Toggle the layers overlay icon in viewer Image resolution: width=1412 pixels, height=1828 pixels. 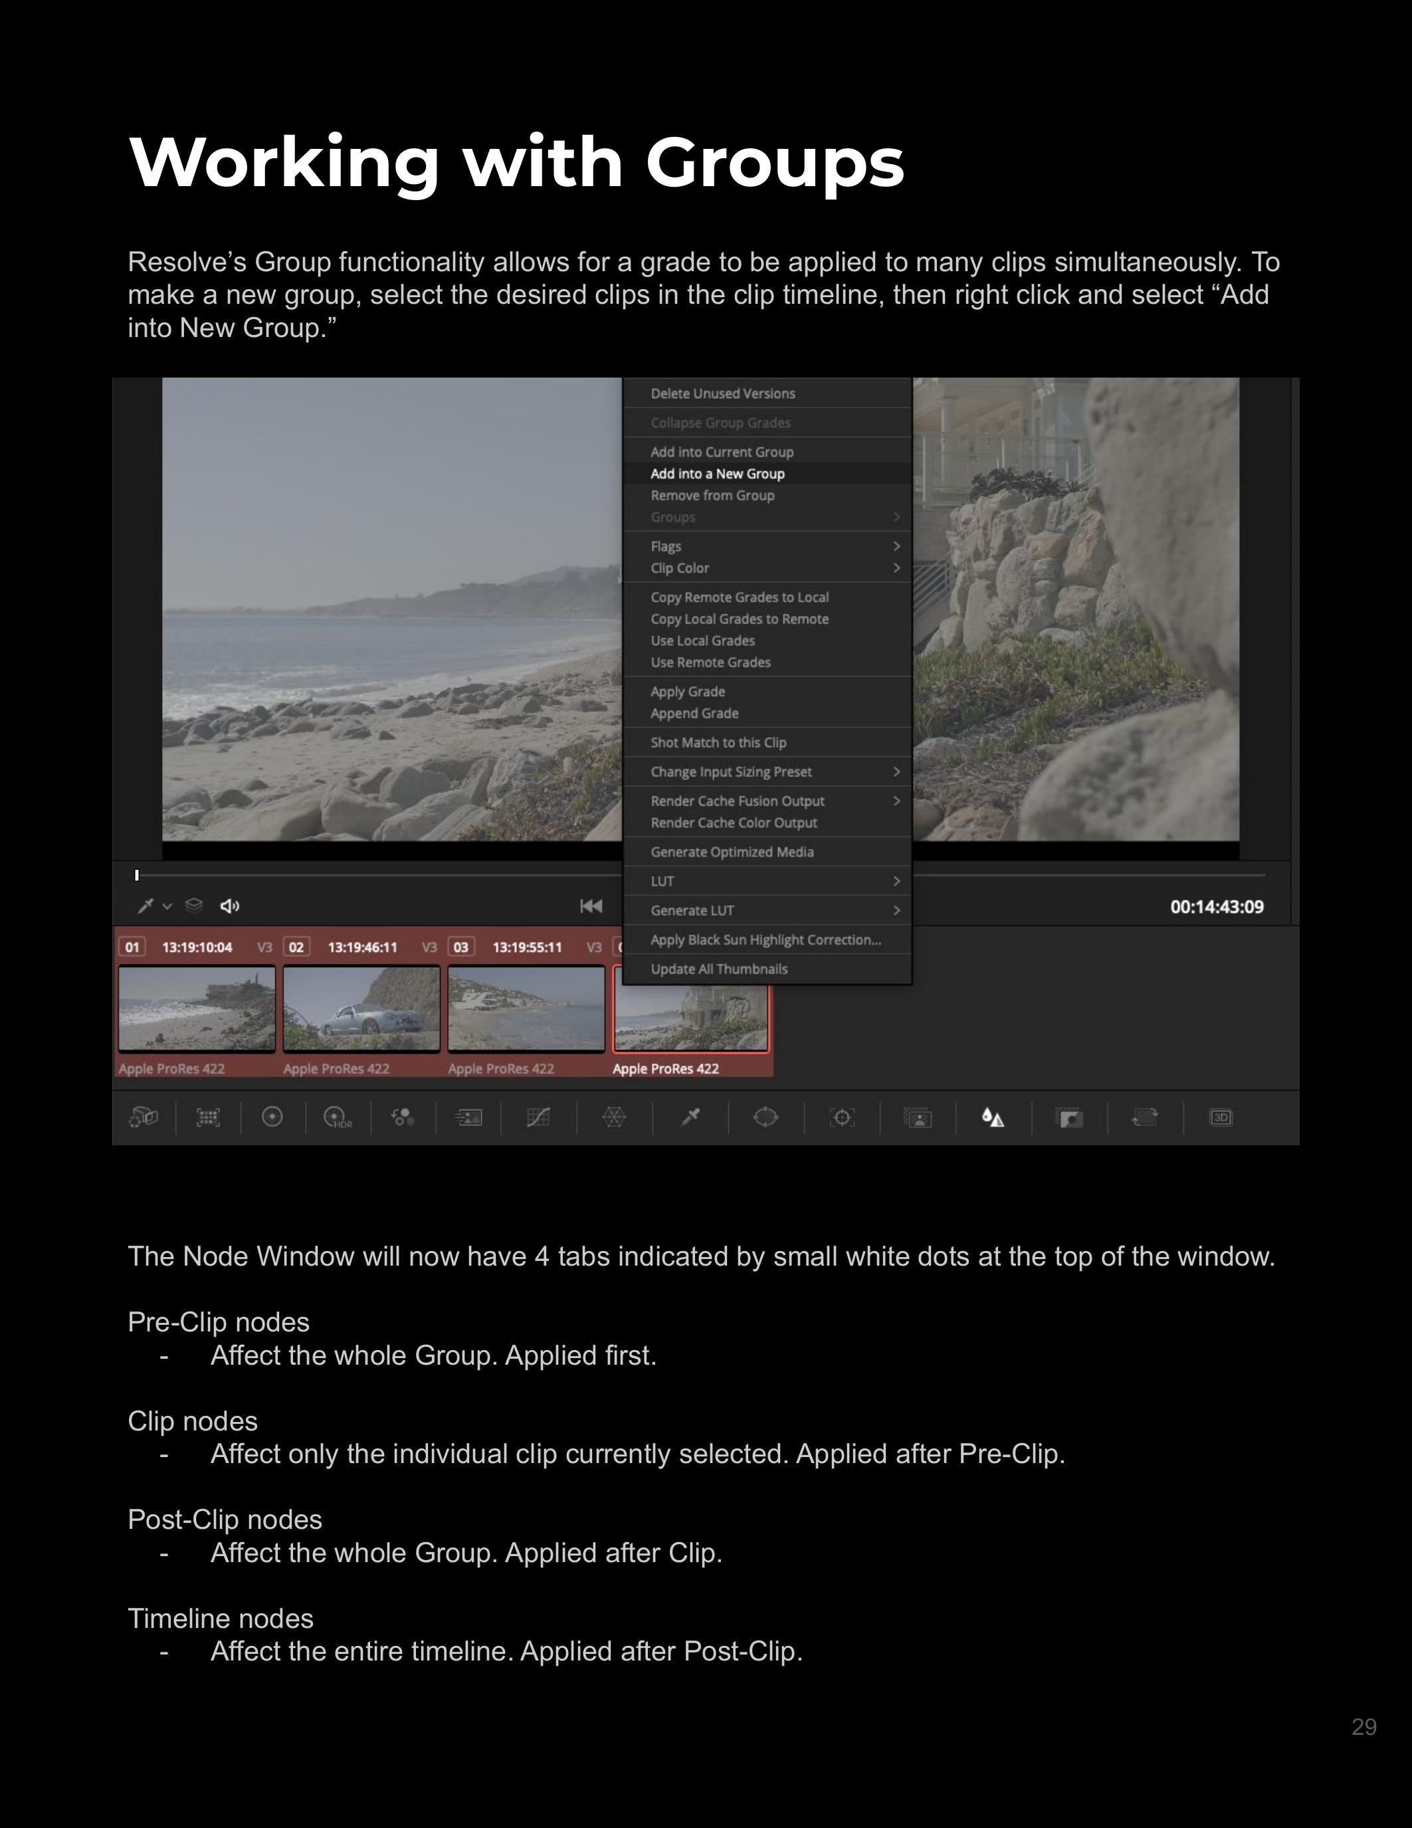point(194,905)
